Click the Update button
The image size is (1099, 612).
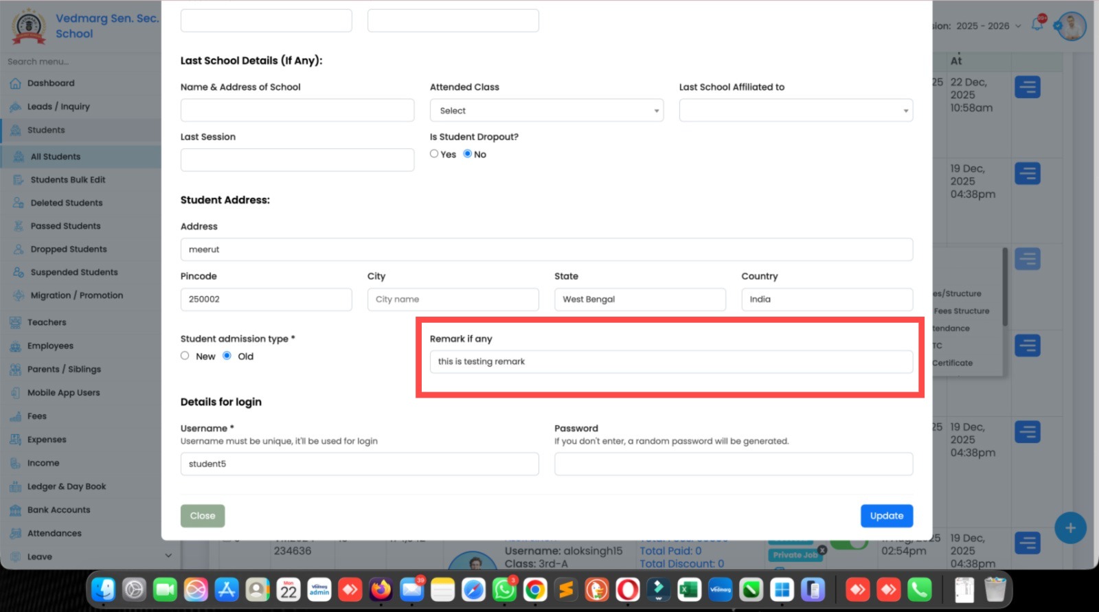886,516
